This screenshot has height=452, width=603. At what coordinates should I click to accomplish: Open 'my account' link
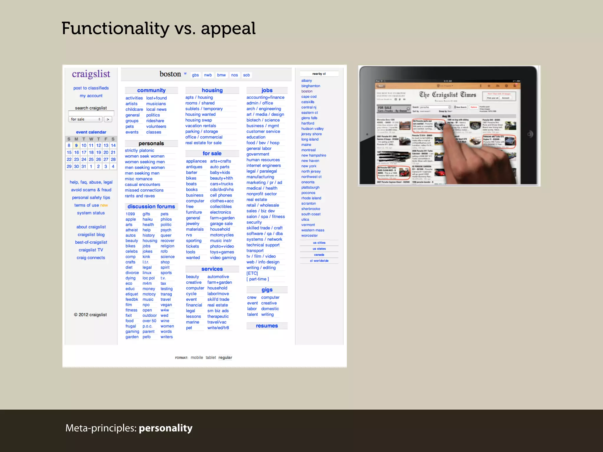click(x=91, y=96)
